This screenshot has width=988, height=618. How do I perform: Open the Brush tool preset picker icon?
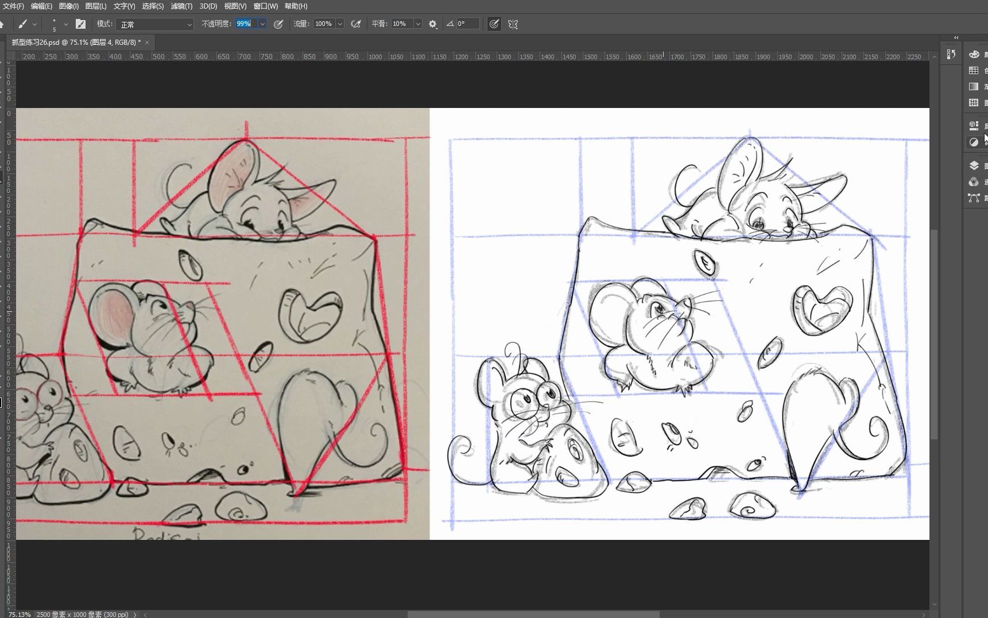tap(22, 24)
